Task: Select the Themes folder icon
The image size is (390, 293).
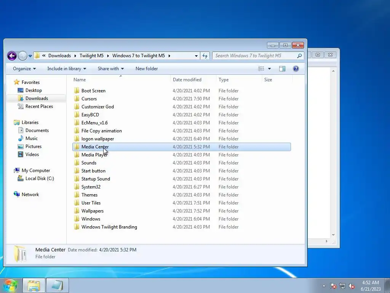Action: point(77,195)
